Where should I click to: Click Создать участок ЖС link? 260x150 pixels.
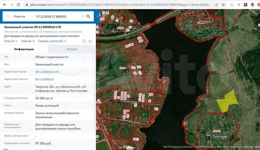(52, 41)
